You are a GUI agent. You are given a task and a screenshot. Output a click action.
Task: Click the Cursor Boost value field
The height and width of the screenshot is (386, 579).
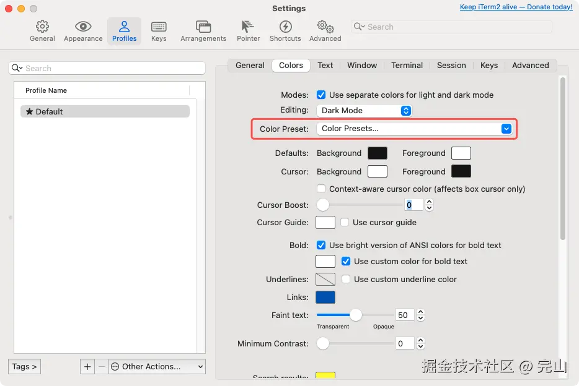[414, 205]
